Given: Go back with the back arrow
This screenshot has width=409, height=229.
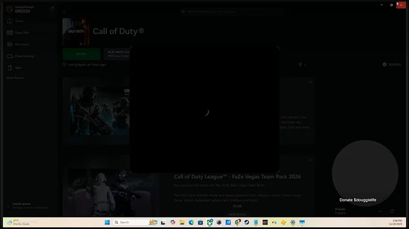Looking at the screenshot, I should click(64, 12).
